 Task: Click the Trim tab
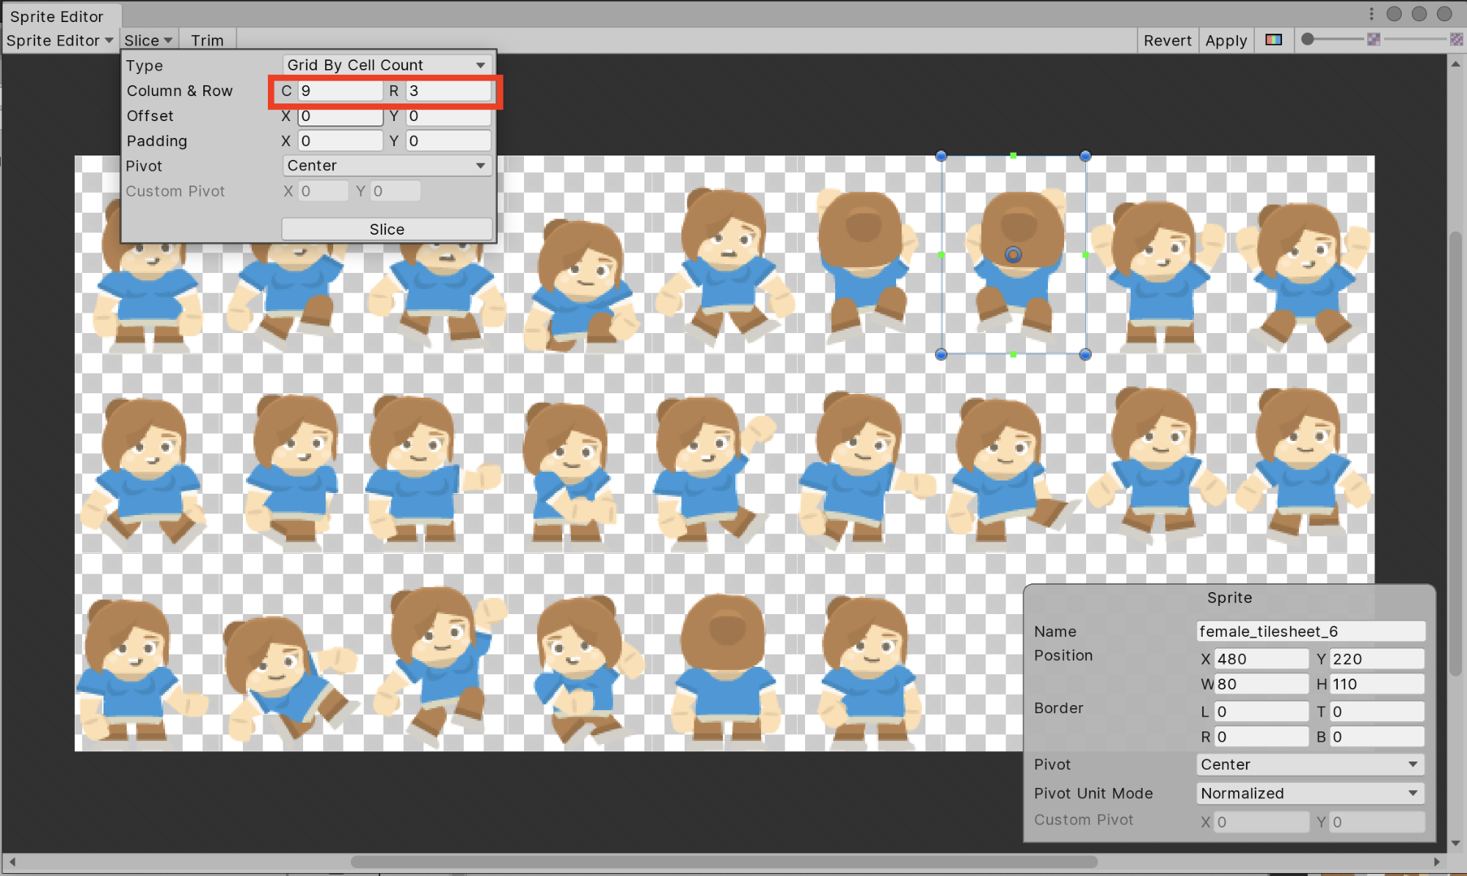(208, 40)
